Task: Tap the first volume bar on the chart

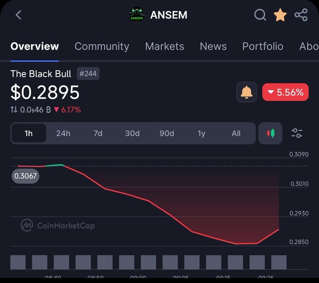Action: [x=18, y=262]
